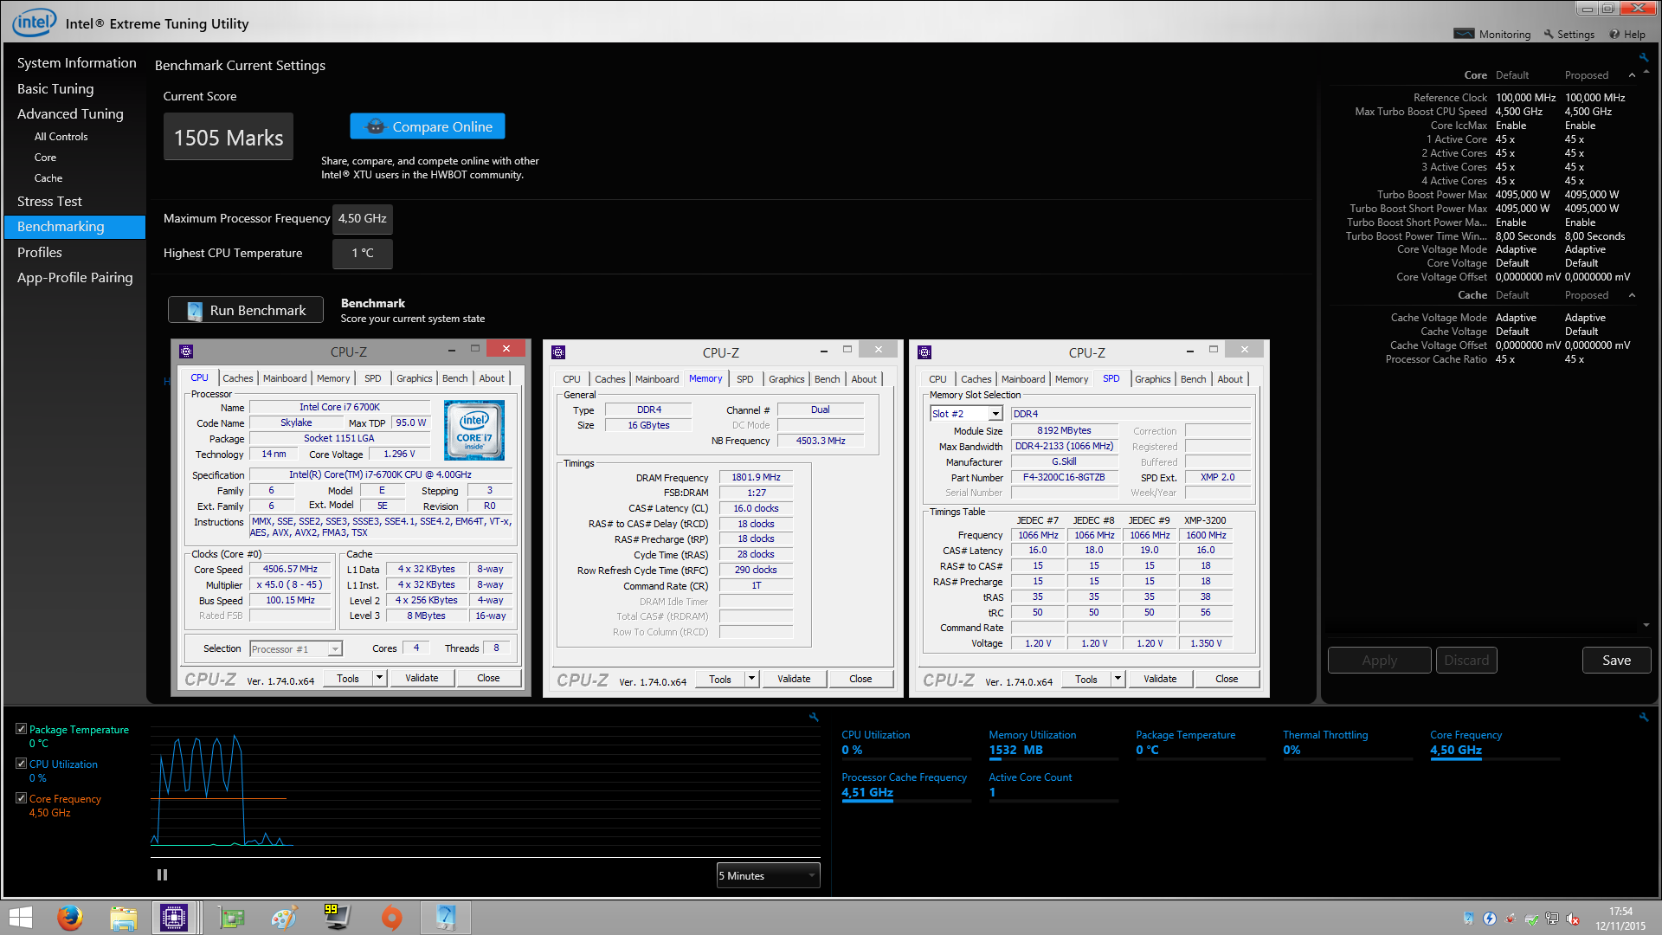Viewport: 1662px width, 935px height.
Task: Switch to About tab in SPD CPU-Z window
Action: [1229, 379]
